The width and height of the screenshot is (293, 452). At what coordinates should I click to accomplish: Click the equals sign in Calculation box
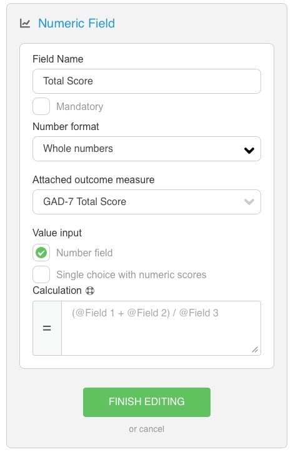(47, 328)
